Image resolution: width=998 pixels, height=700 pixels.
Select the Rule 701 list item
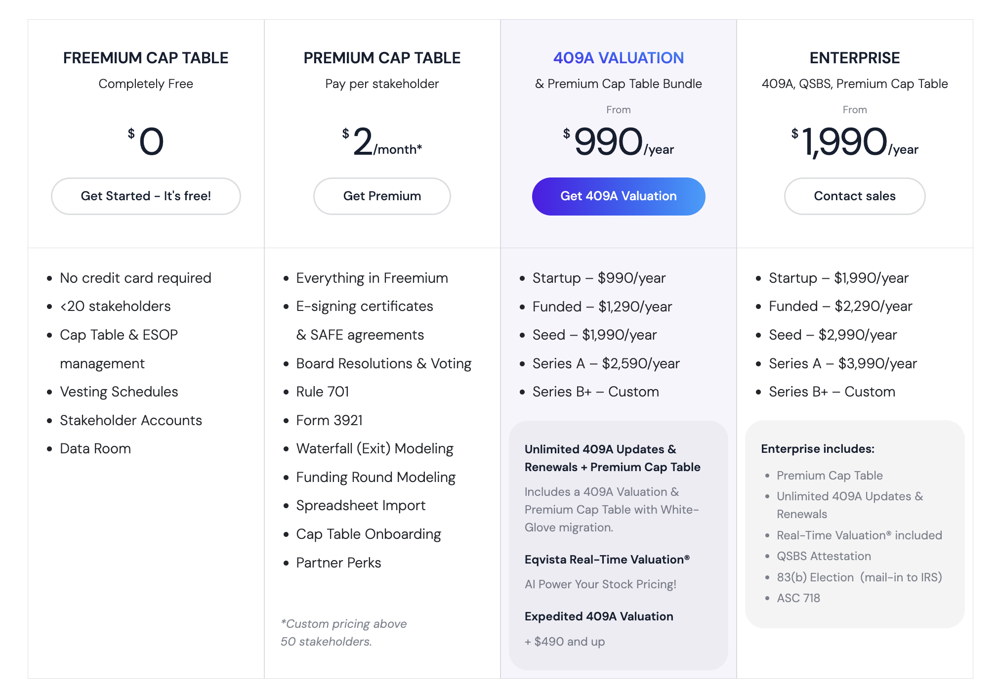click(x=322, y=392)
